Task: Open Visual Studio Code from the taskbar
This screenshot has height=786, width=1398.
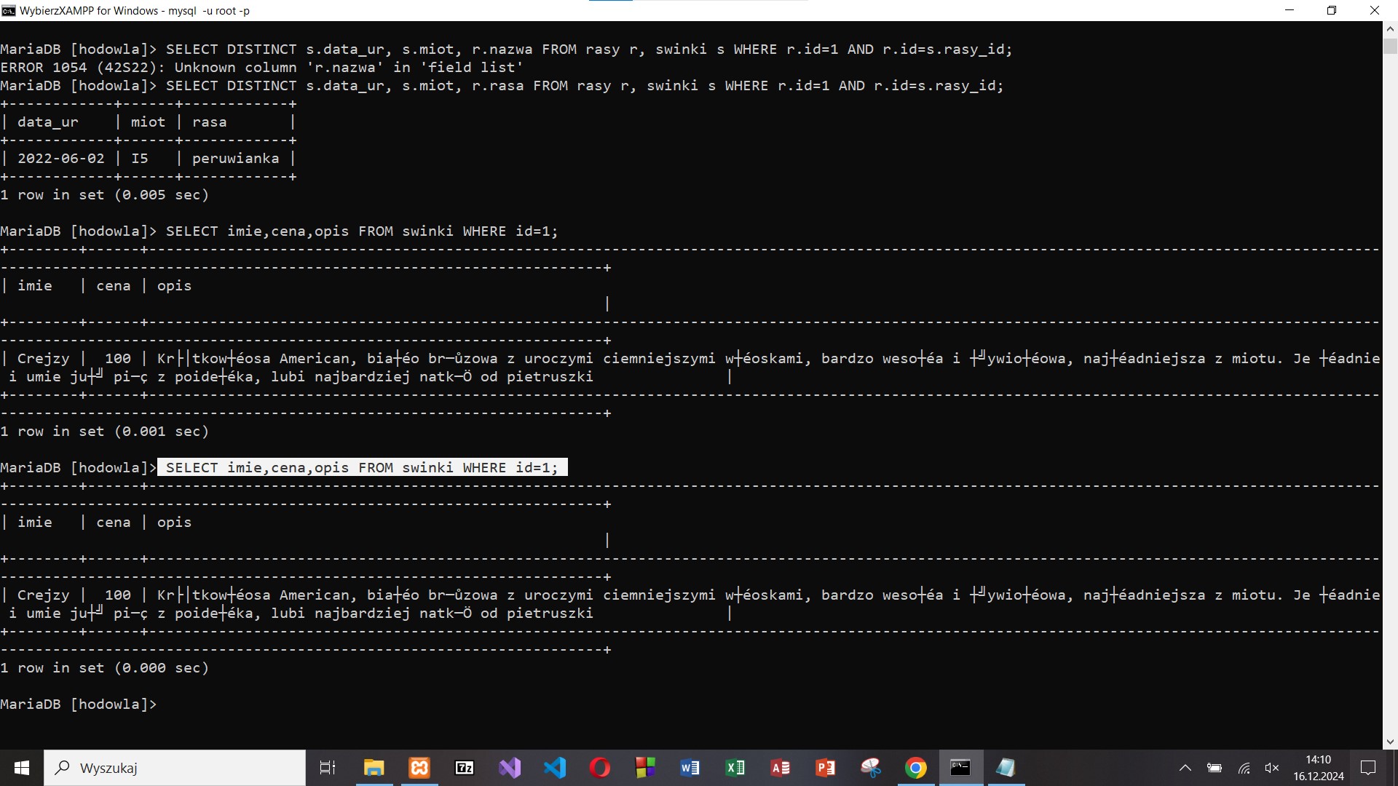Action: coord(555,768)
